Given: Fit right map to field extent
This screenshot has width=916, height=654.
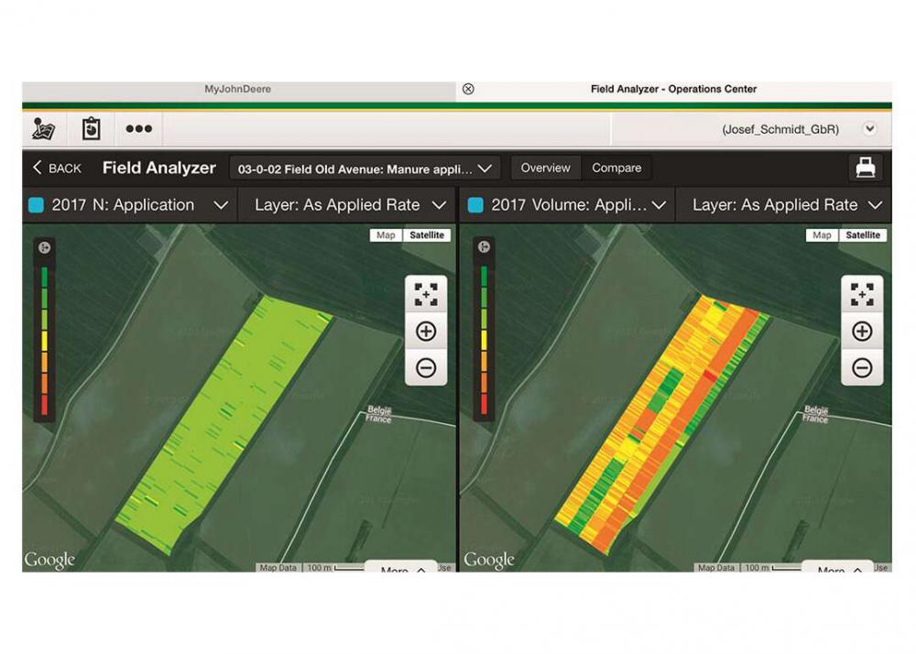Looking at the screenshot, I should pyautogui.click(x=862, y=294).
